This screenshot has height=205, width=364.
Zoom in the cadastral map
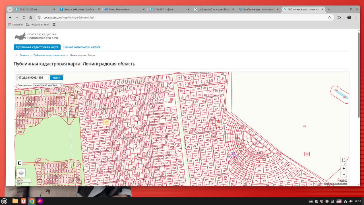click(344, 169)
